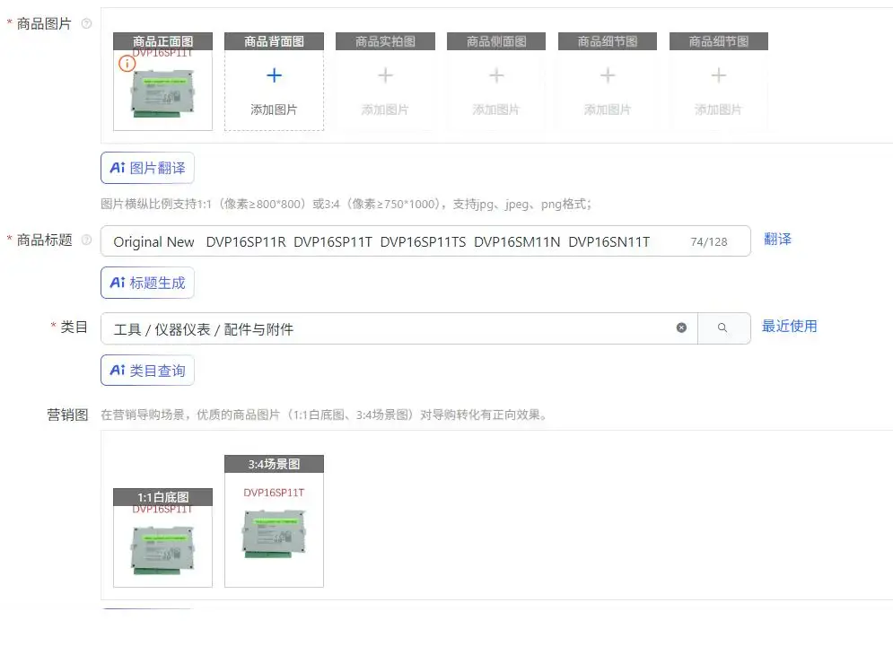The image size is (893, 655).
Task: Click the product title input field
Action: [425, 241]
